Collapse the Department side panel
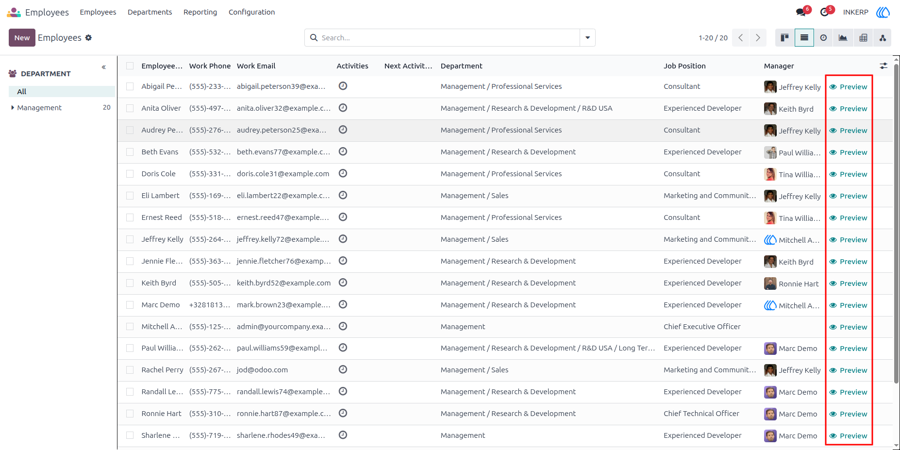900x450 pixels. click(103, 67)
